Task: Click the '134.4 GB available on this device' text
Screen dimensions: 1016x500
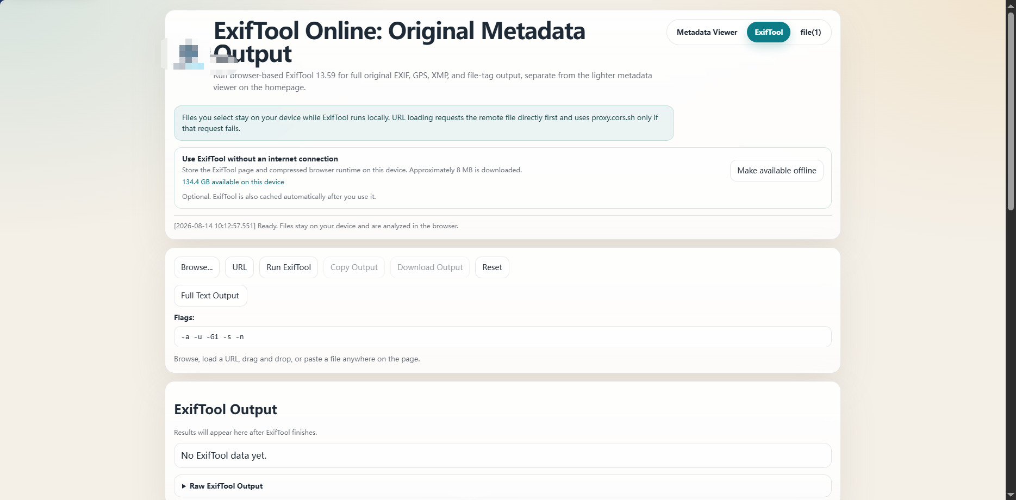Action: [233, 182]
